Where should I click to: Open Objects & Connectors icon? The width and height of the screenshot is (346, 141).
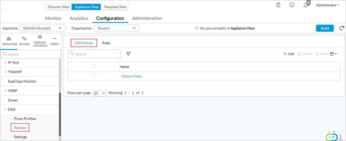coord(40,41)
